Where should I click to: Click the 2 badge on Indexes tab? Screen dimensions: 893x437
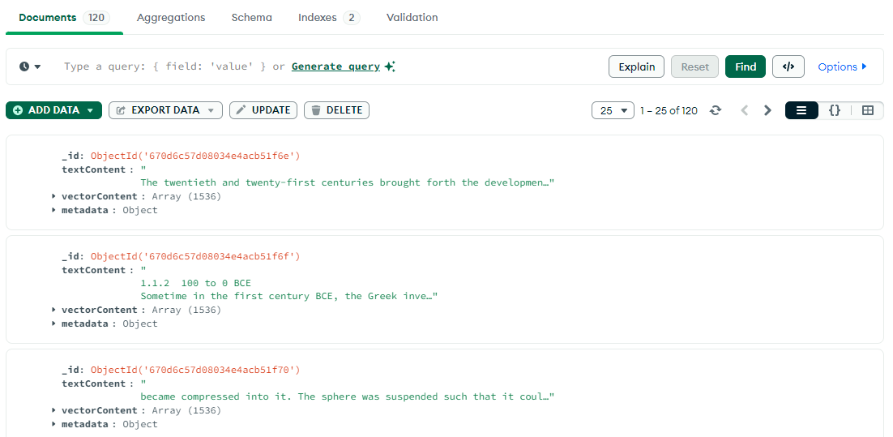pos(352,18)
